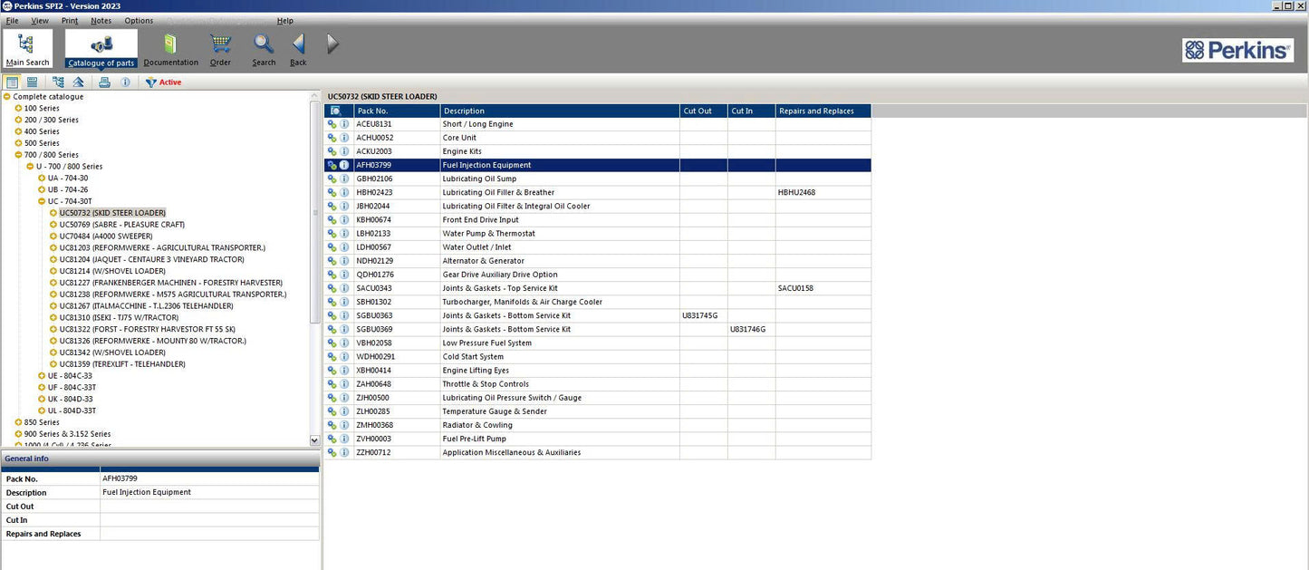This screenshot has width=1309, height=570.
Task: Click the tree scrollbar down arrow
Action: pos(314,440)
